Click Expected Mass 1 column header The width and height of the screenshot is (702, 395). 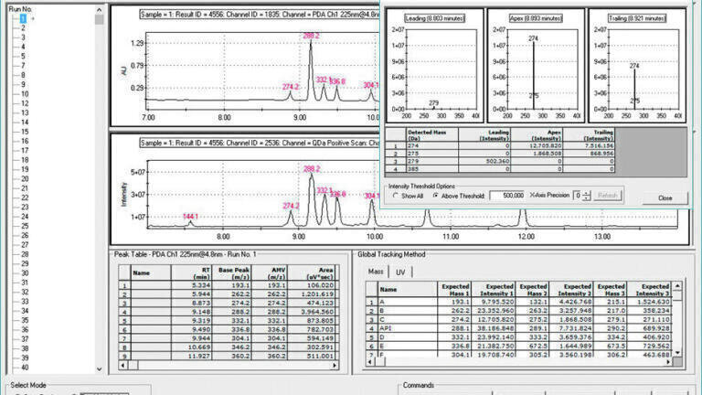455,289
